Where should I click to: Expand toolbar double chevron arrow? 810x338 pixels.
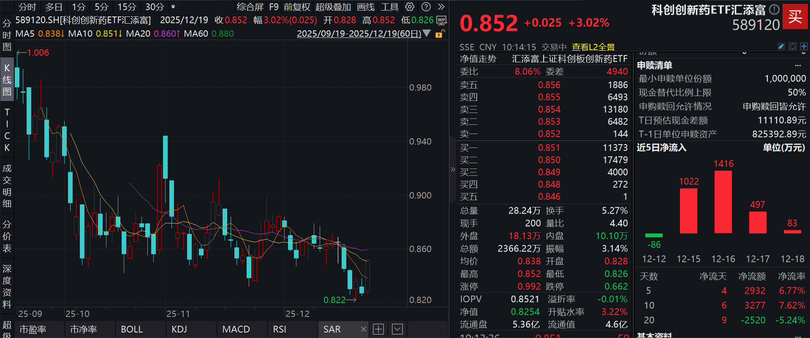(x=441, y=7)
